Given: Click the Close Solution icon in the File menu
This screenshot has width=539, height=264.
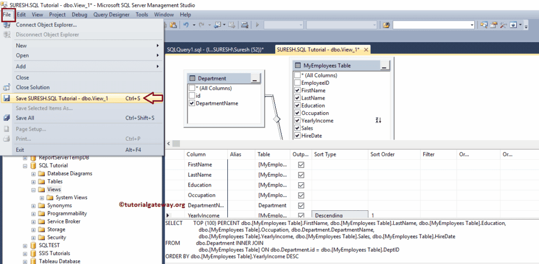Looking at the screenshot, I should coord(7,87).
